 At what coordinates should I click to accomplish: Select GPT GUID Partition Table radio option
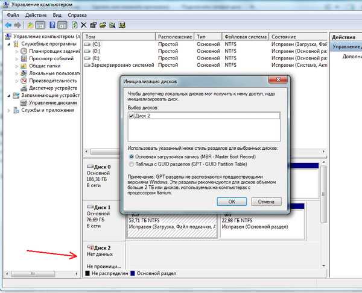tap(131, 164)
